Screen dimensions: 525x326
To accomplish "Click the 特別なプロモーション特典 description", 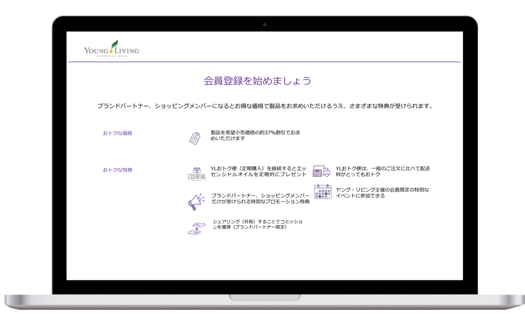I will (260, 199).
